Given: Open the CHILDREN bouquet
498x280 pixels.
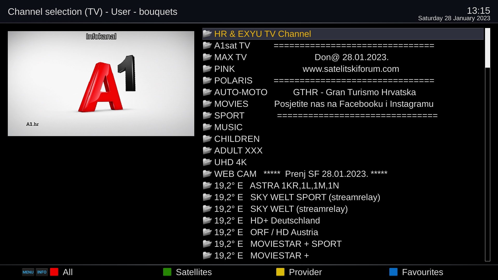Looking at the screenshot, I should [237, 139].
